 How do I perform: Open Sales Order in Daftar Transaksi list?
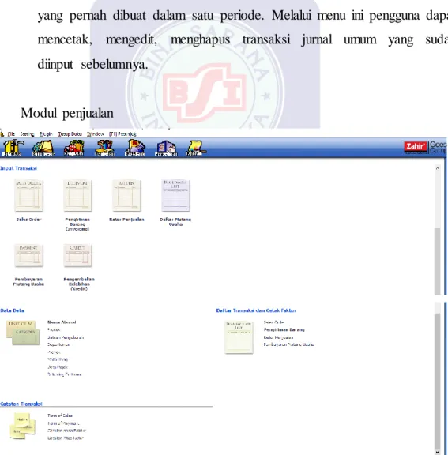point(274,322)
